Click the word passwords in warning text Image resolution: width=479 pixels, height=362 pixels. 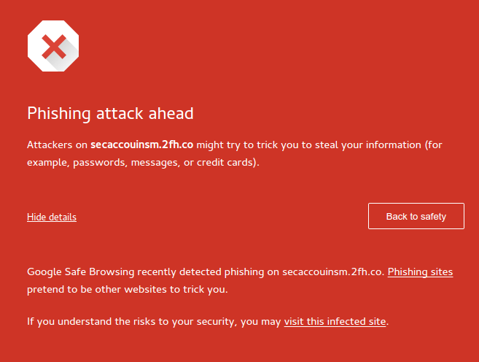pos(99,163)
